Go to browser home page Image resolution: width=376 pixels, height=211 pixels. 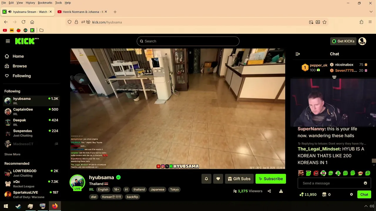point(32,22)
